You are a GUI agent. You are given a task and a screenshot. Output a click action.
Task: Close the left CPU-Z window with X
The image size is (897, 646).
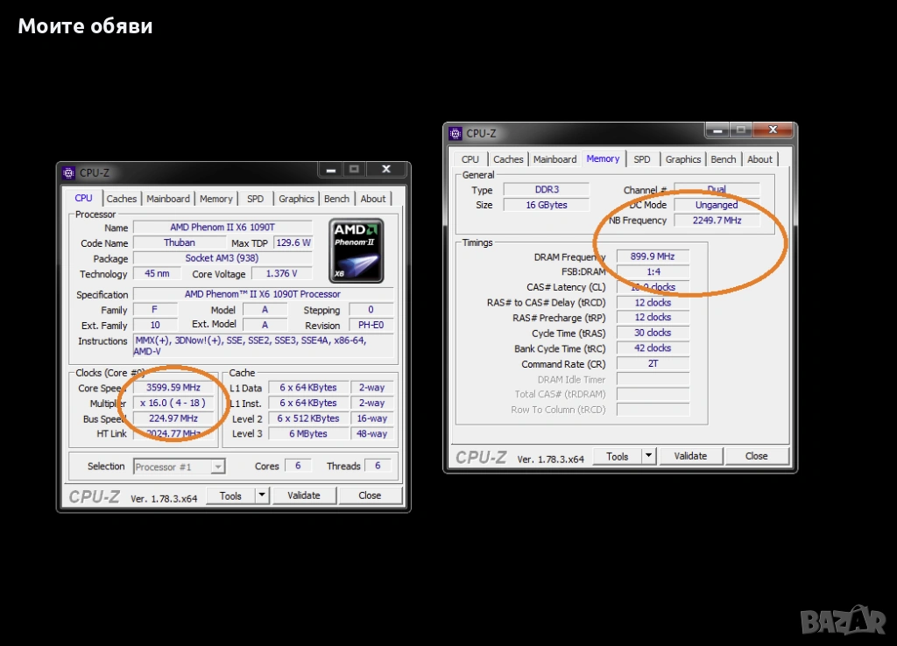click(x=385, y=169)
